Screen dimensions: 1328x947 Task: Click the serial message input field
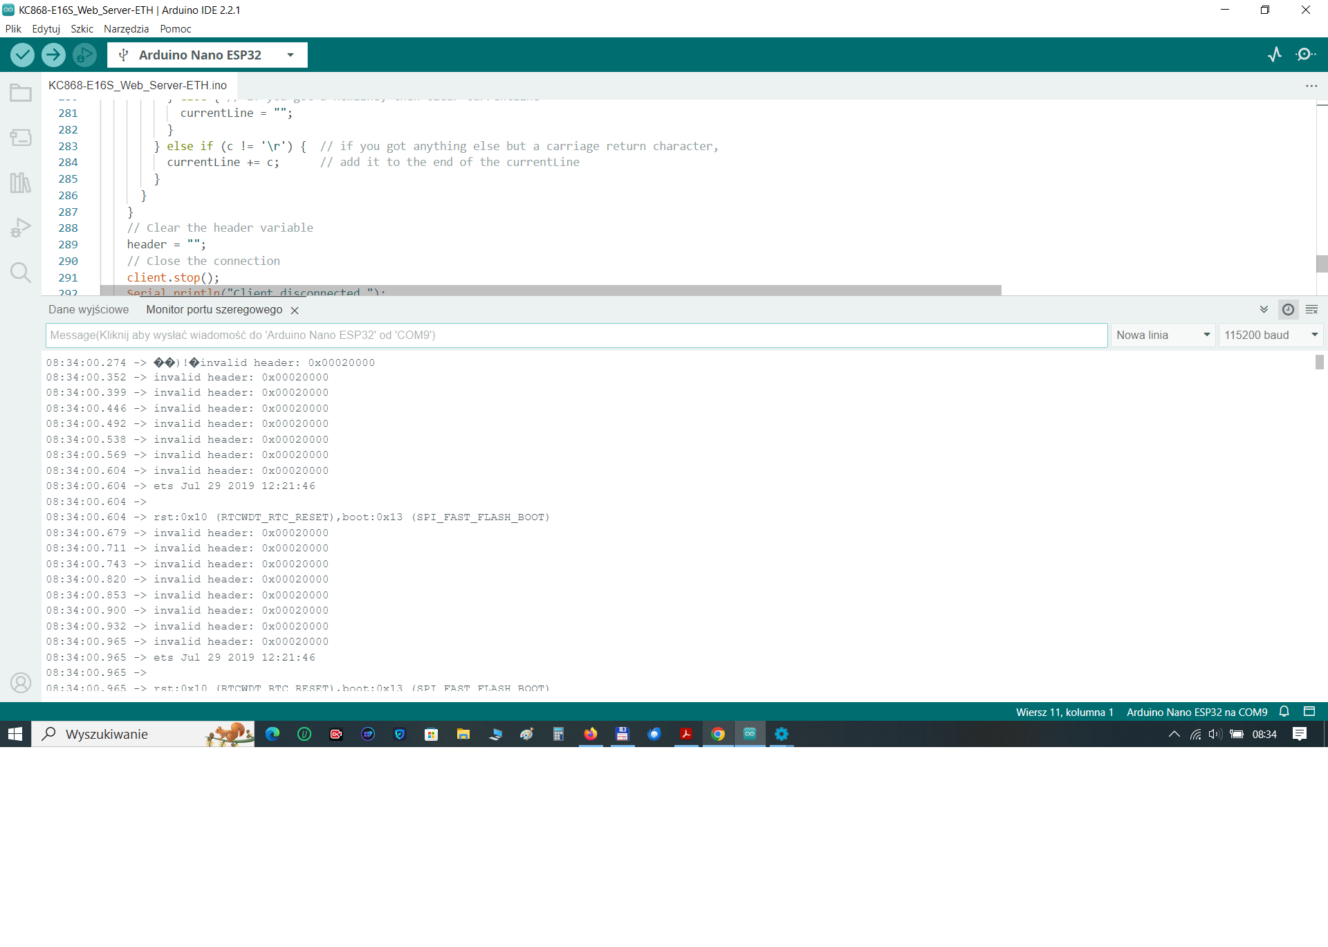(575, 335)
